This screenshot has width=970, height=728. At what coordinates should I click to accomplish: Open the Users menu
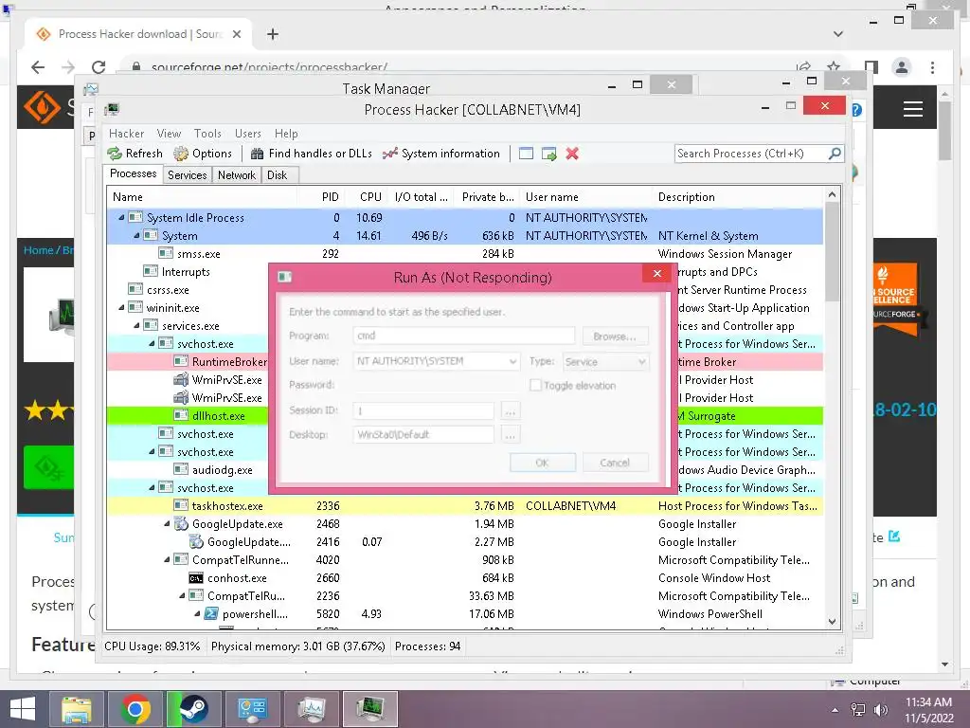coord(247,133)
